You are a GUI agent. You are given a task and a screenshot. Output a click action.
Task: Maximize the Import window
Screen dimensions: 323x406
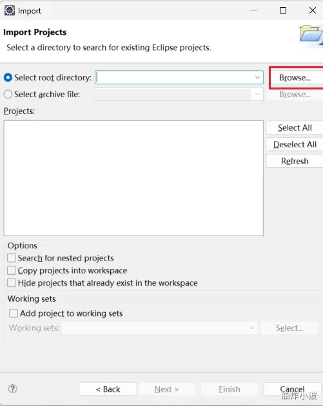tap(283, 10)
